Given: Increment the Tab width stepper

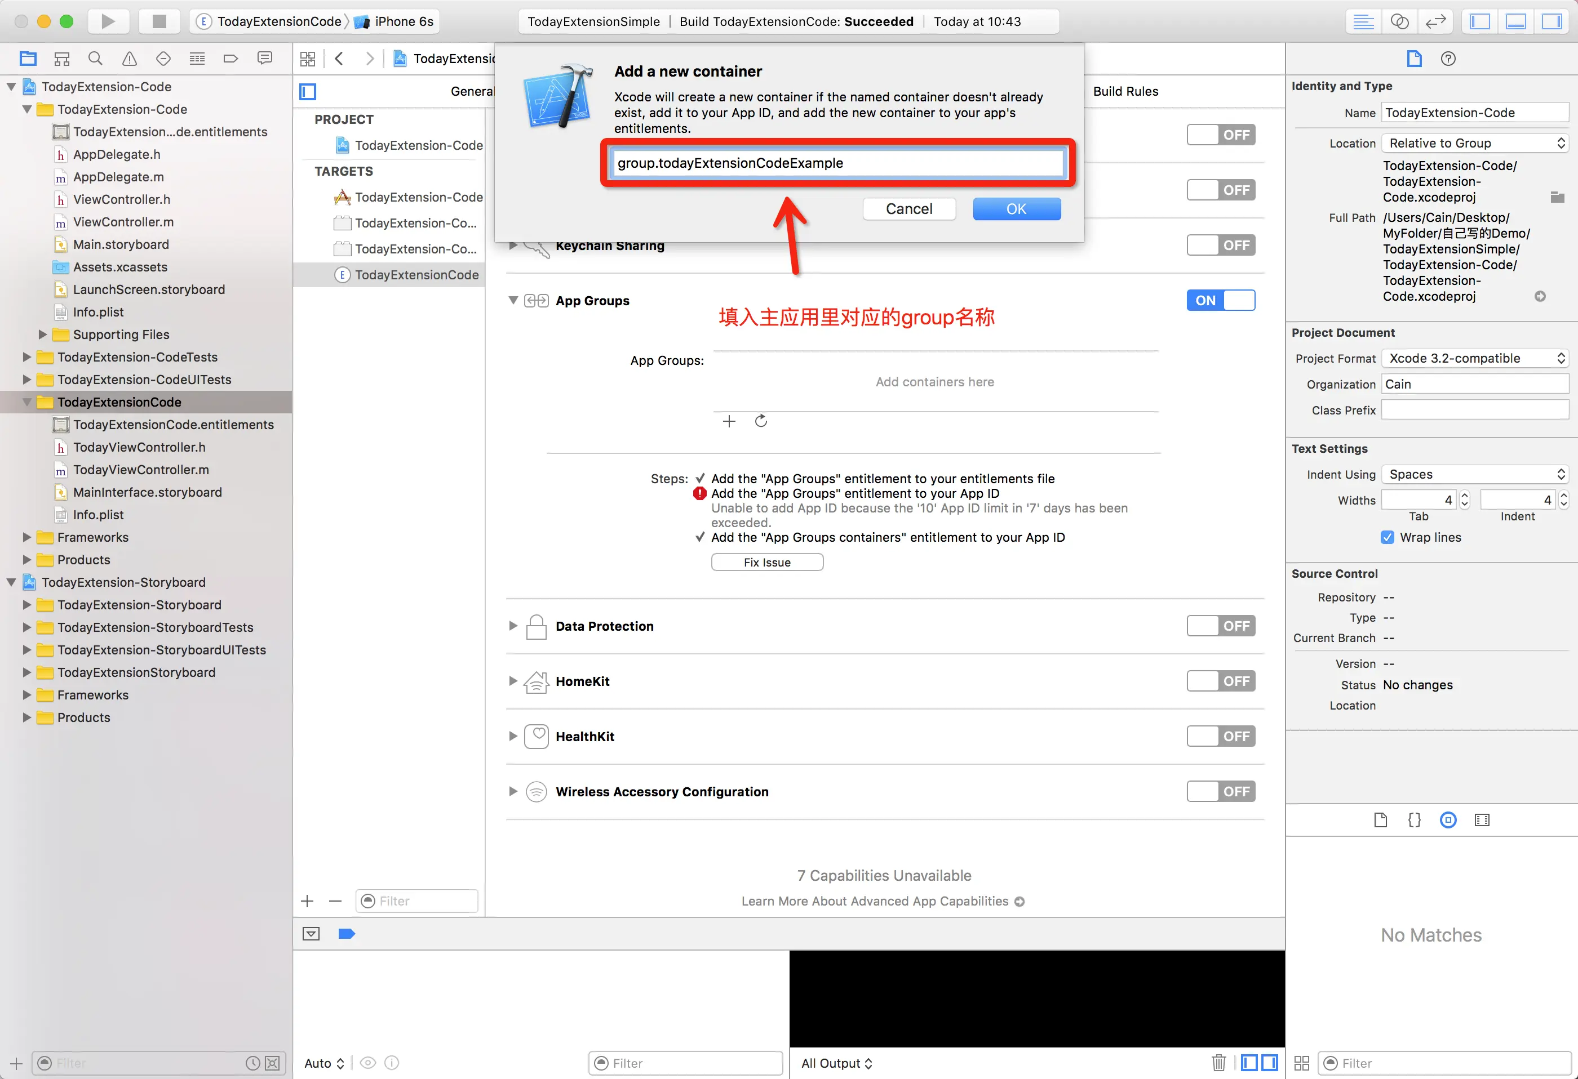Looking at the screenshot, I should pos(1465,496).
